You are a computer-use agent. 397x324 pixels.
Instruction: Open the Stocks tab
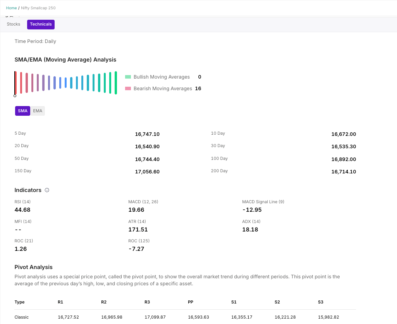(x=14, y=24)
